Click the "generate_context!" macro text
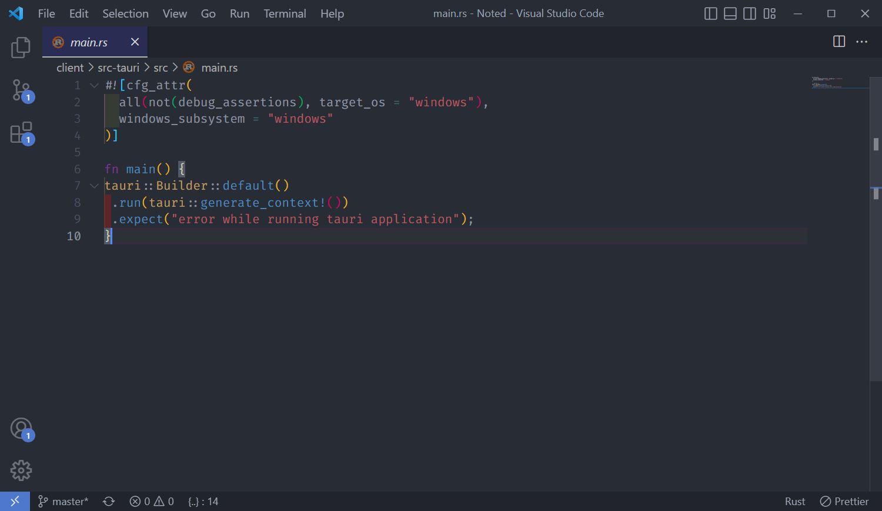 [263, 203]
